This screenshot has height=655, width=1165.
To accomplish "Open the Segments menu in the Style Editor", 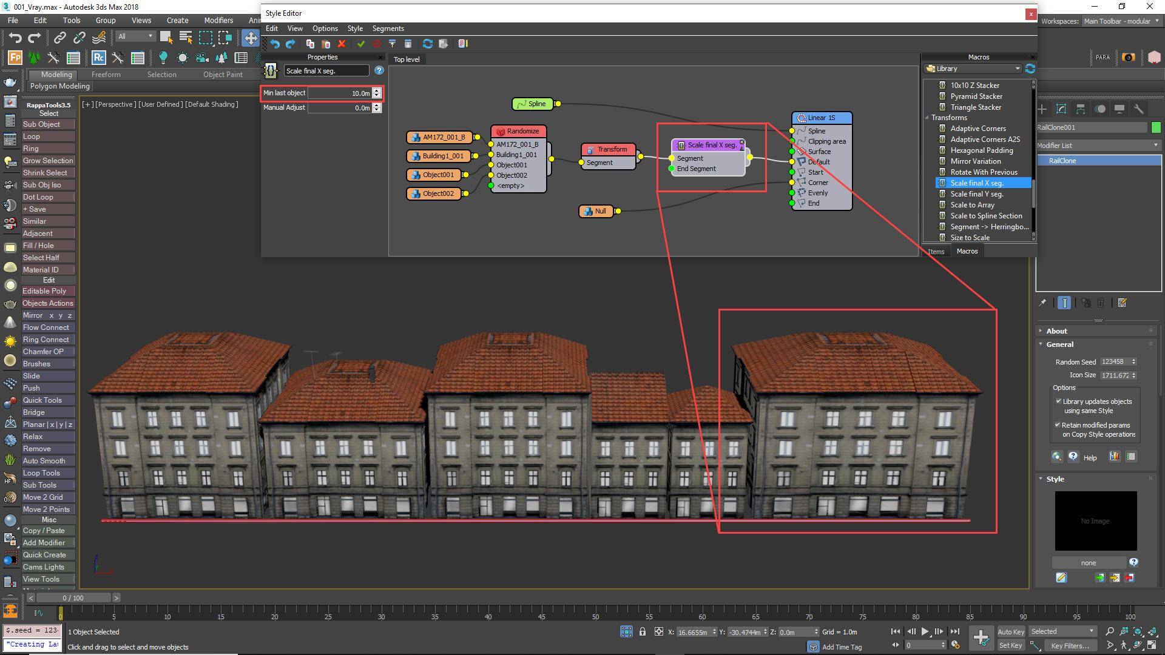I will tap(387, 28).
